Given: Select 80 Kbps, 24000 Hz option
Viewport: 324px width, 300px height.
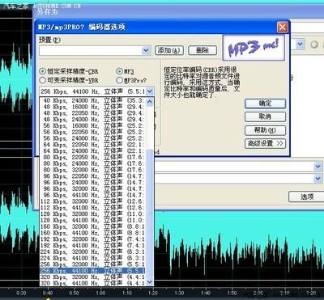Looking at the screenshot, I should click(x=92, y=163).
